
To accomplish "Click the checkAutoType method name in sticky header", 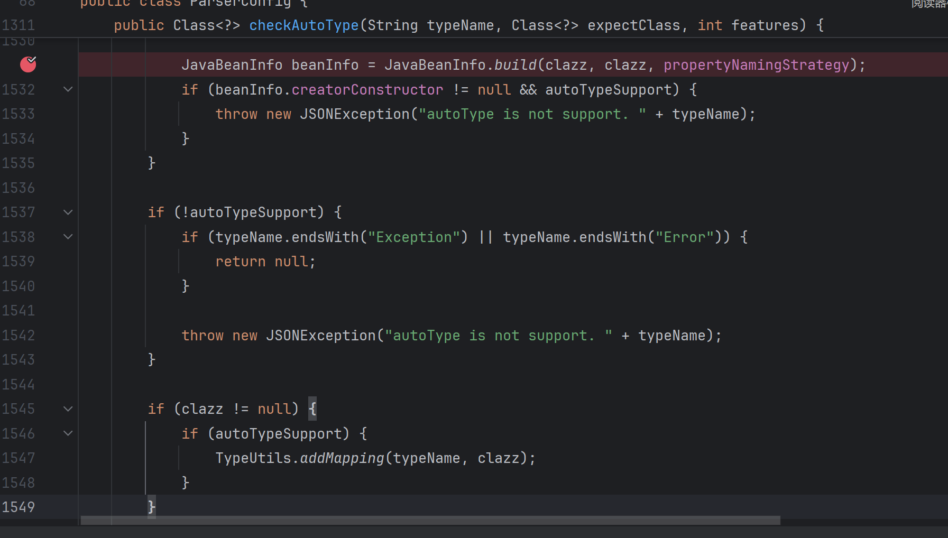I will (303, 25).
